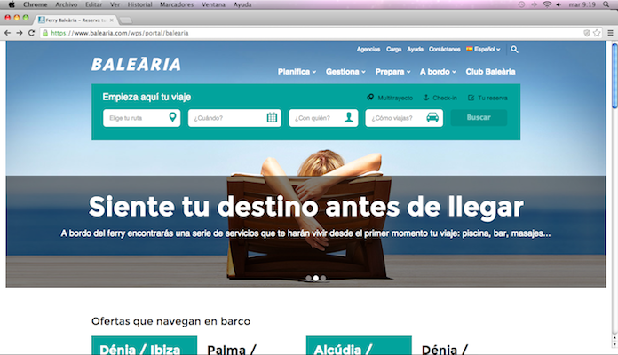Viewport: 618px width, 355px height.
Task: Click the Palma offer heading
Action: 232,349
